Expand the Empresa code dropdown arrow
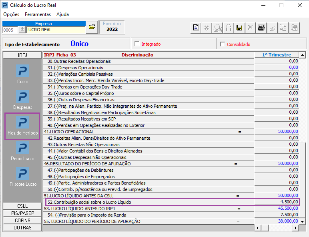 pos(22,30)
